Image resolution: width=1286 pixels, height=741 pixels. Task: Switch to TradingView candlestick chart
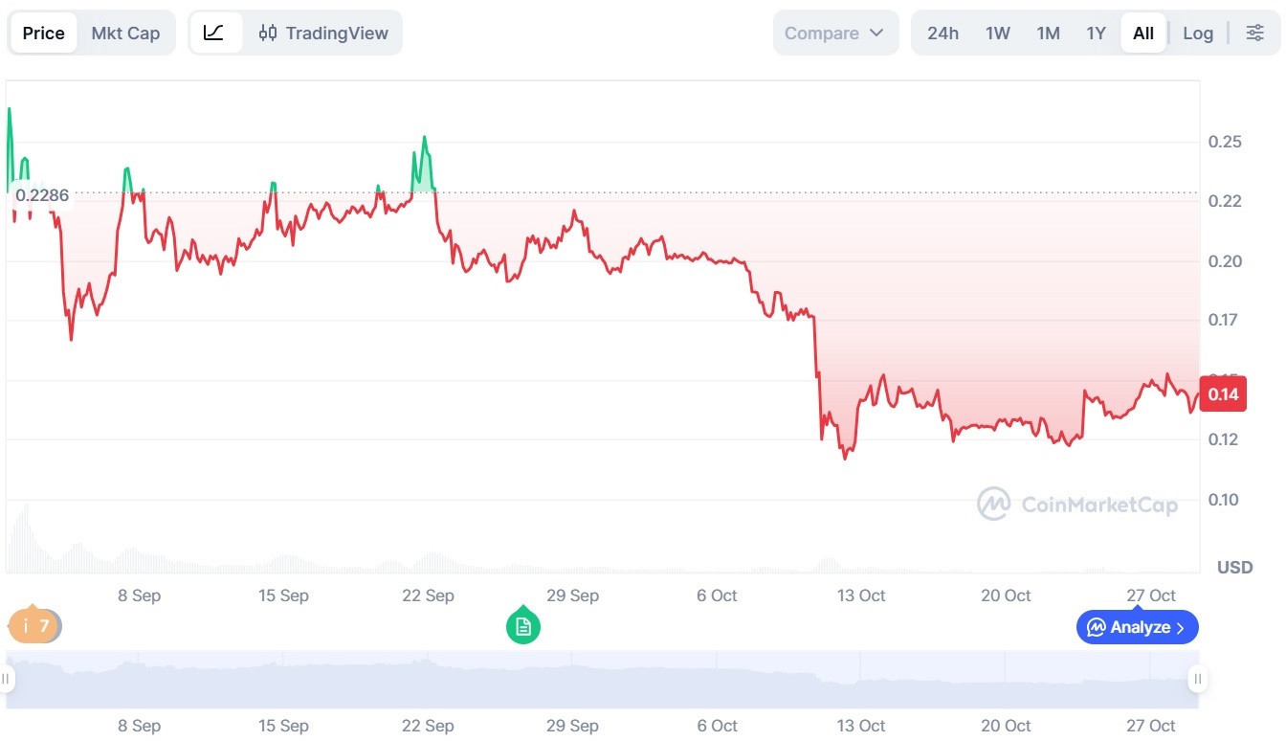click(x=323, y=34)
